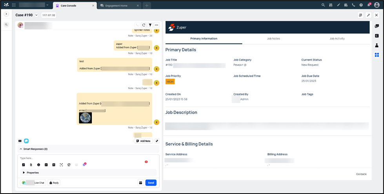The width and height of the screenshot is (384, 194).
Task: Click the Go back link
Action: 361,174
